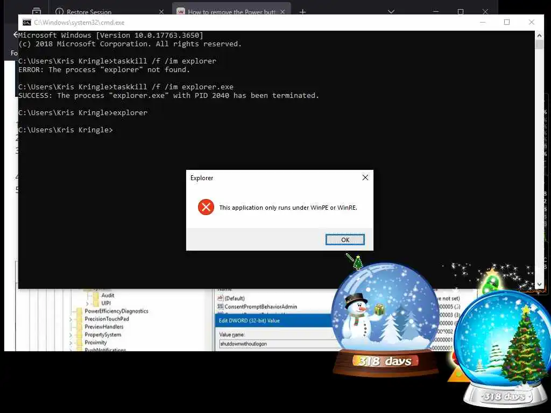Click the cmd scrollbar down arrow
Screen dimensions: 551x413
point(539,284)
